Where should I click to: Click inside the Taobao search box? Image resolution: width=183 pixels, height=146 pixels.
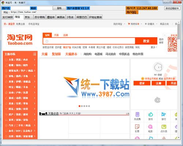click(x=89, y=41)
